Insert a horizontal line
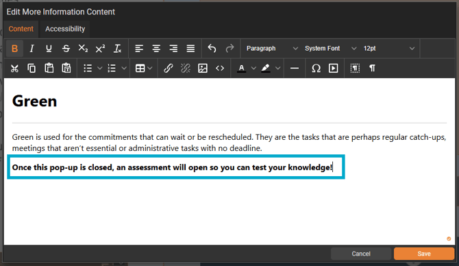 [295, 69]
